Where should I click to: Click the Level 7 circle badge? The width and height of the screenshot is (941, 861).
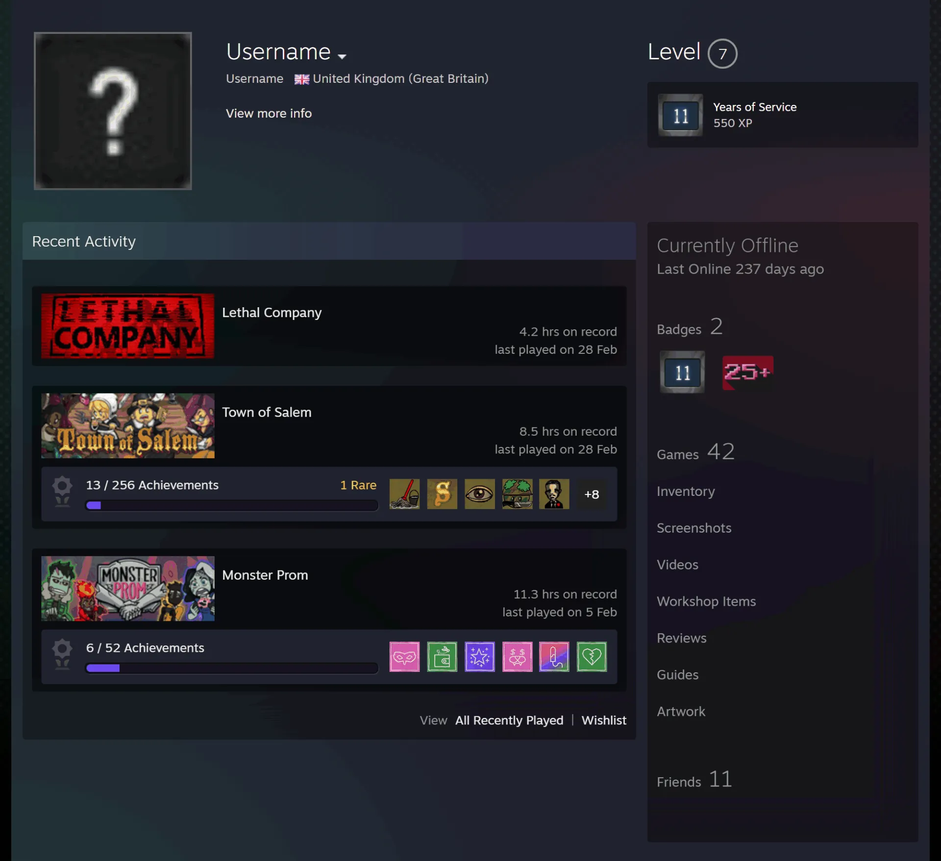coord(722,53)
